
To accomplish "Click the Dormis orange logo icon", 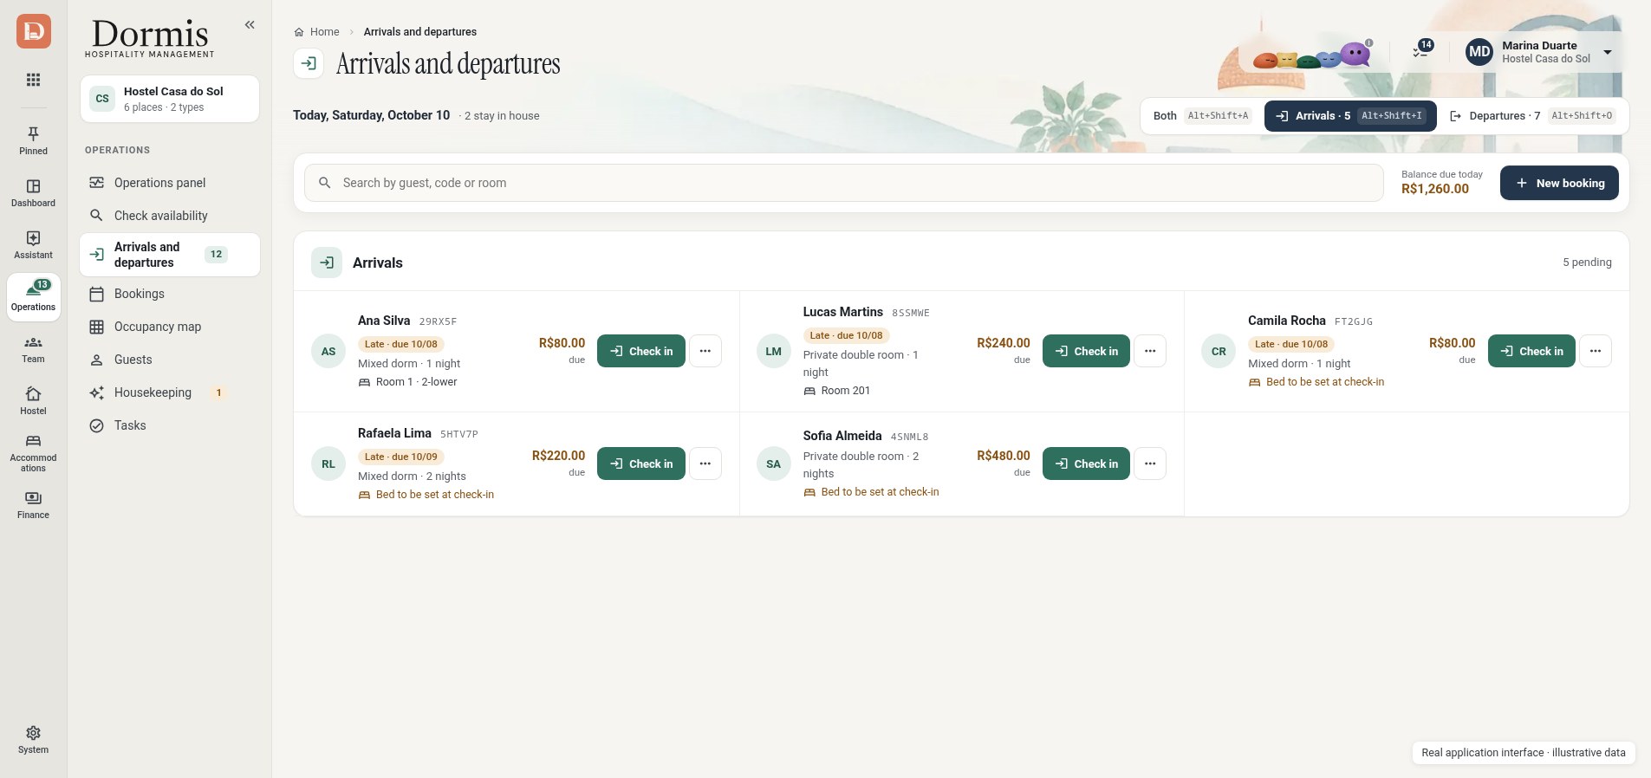I will [33, 31].
